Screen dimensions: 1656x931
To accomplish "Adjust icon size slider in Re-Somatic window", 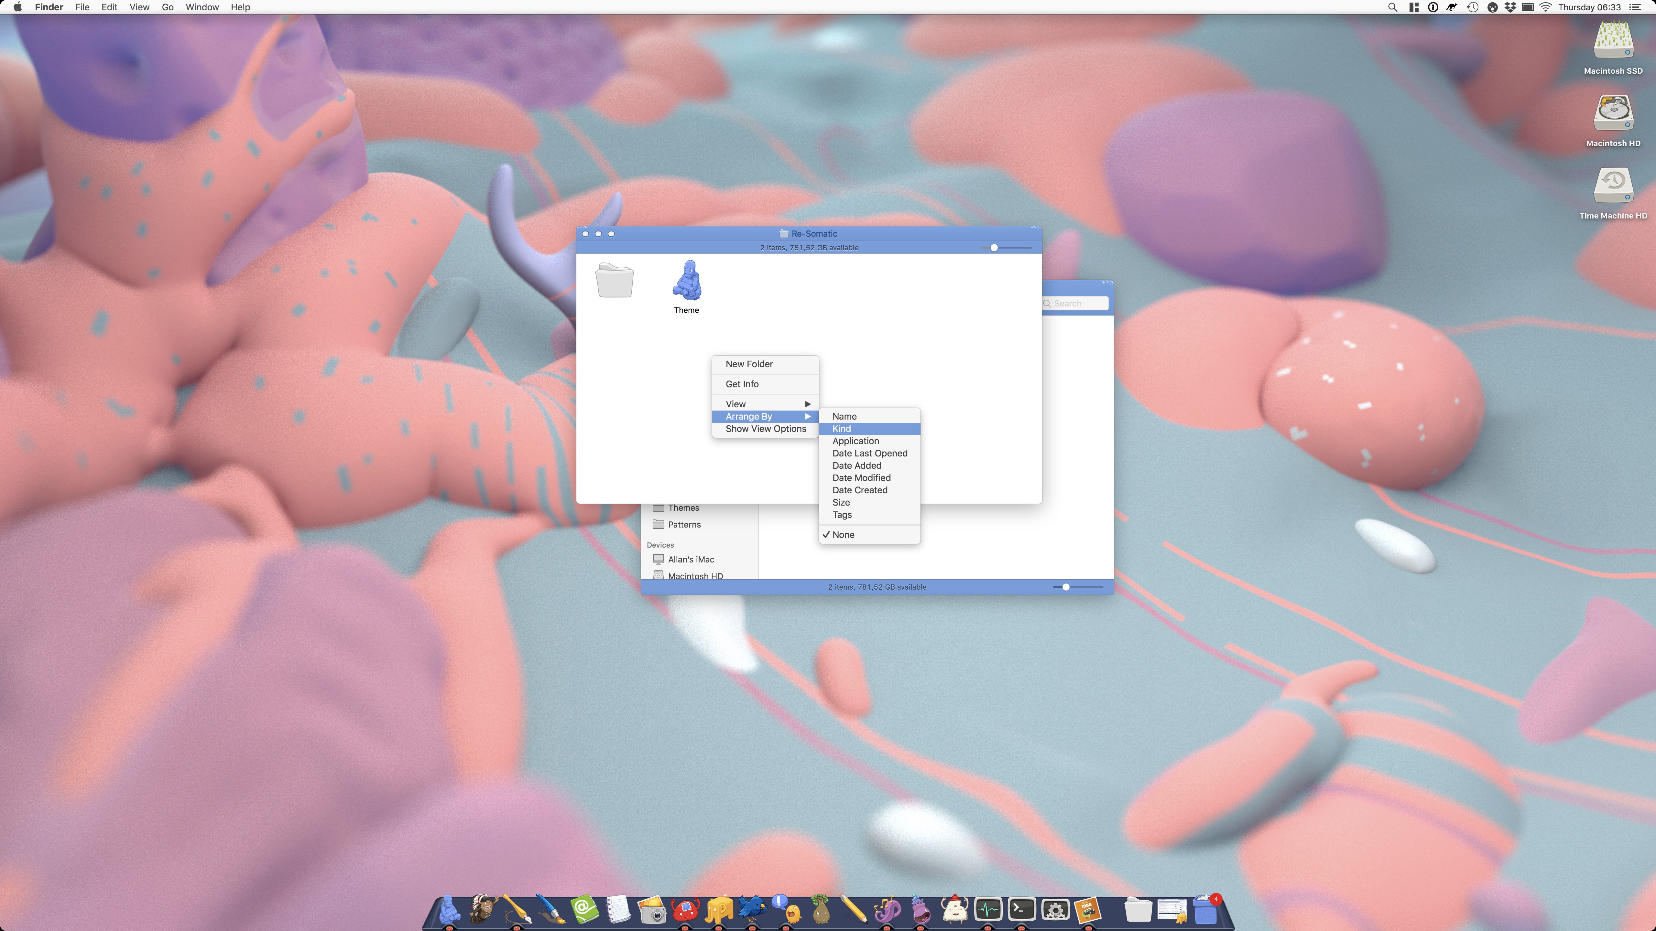I will click(994, 247).
